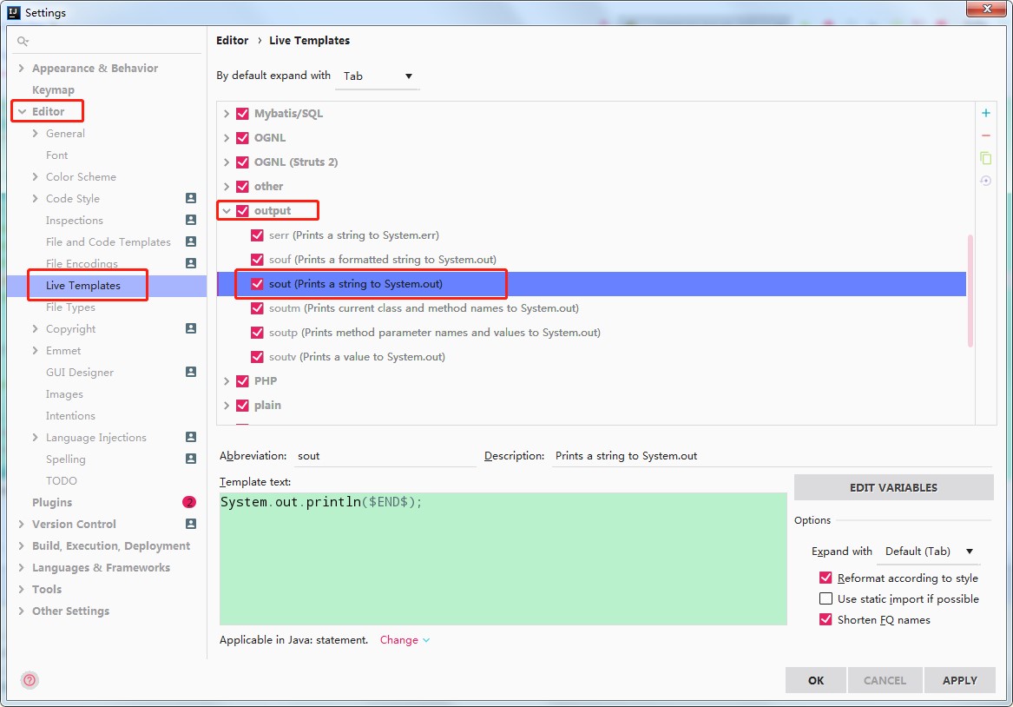Expand the other template group

(x=226, y=186)
